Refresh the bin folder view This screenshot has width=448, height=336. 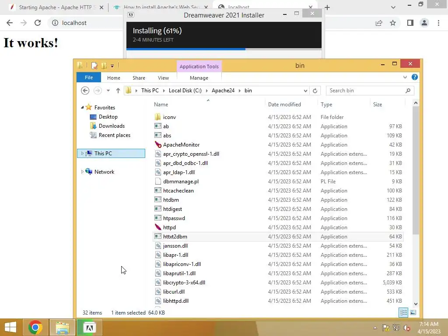pos(315,91)
